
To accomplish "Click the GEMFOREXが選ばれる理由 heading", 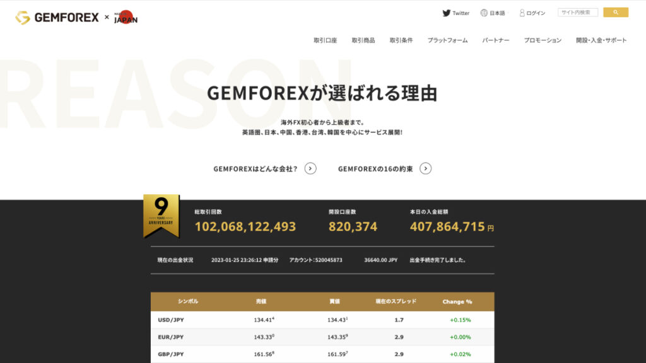I will pyautogui.click(x=322, y=93).
